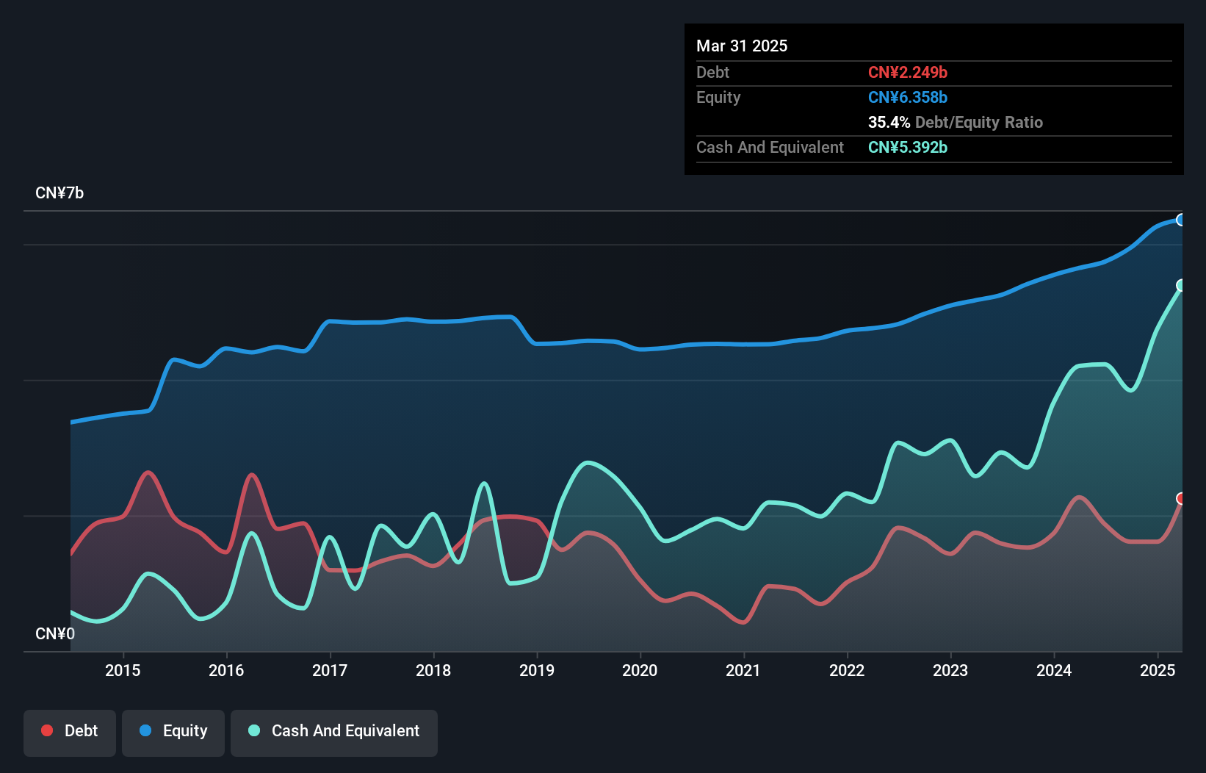Click the CN¥2.249b debt value
The image size is (1206, 773).
[908, 72]
